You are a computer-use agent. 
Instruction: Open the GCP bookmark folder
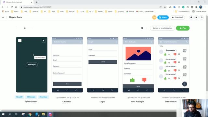[90, 12]
